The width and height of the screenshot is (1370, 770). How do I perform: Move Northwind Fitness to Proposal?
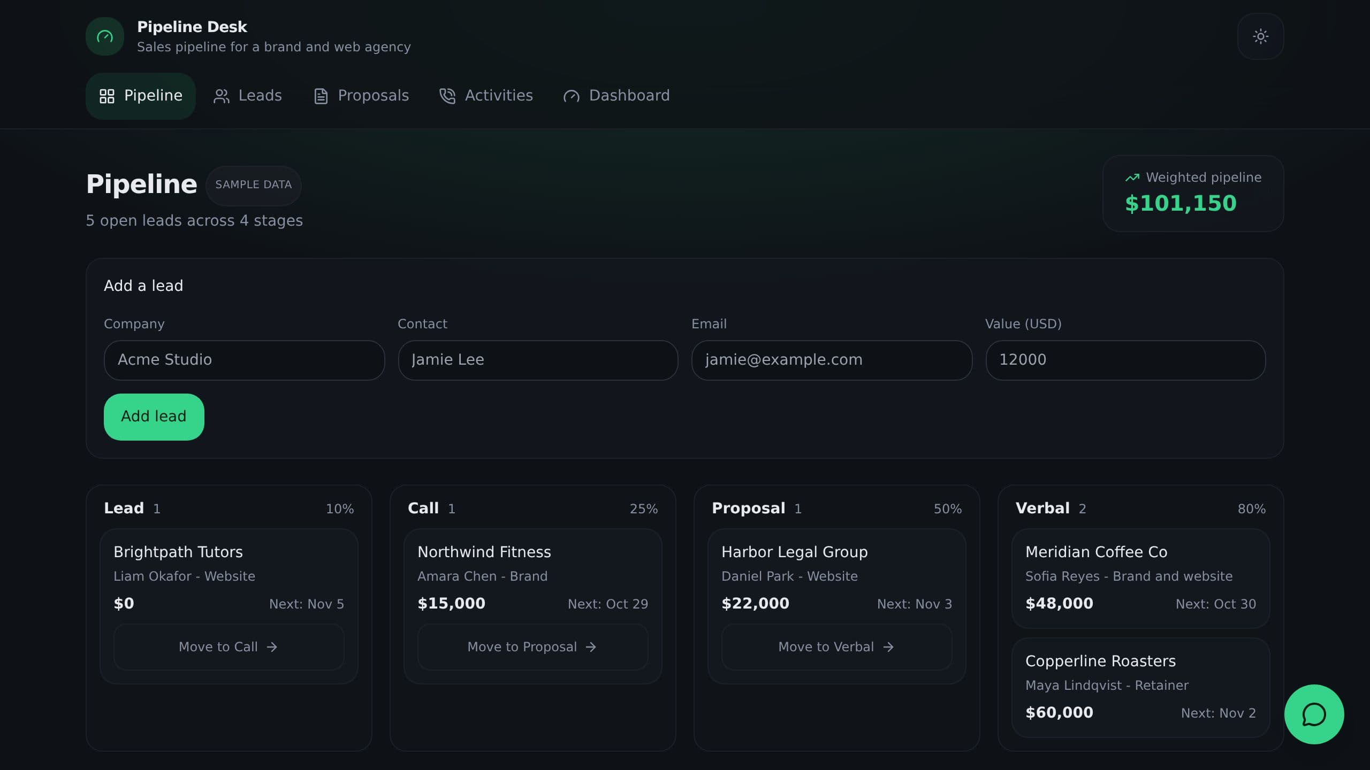pos(532,647)
